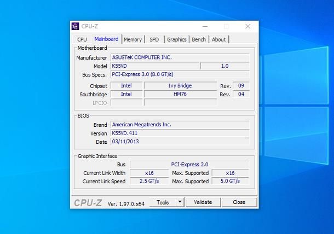Click the model revision value 1.0
This screenshot has width=334, height=234.
click(224, 66)
